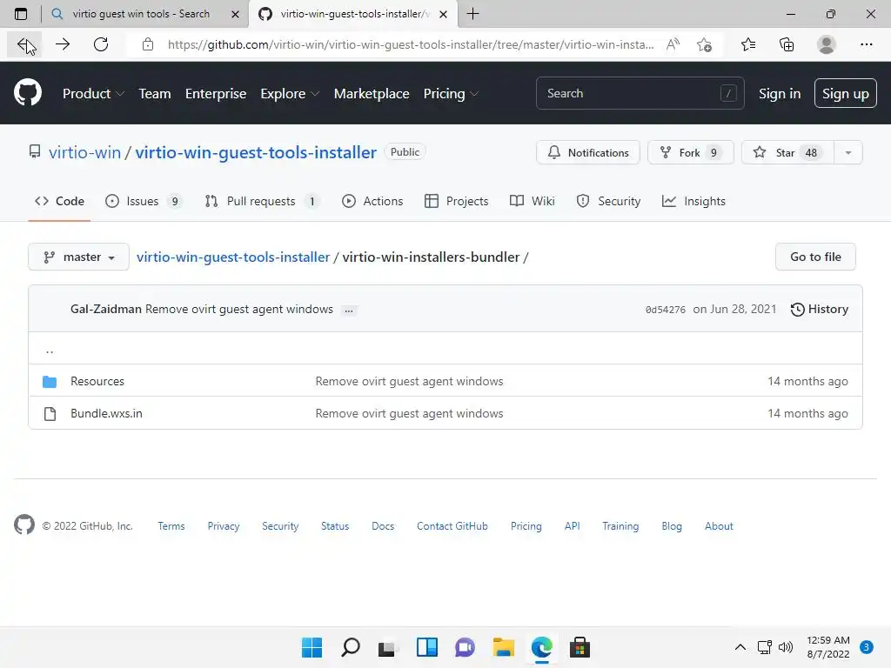Viewport: 891px width, 668px height.
Task: Open commit 0d54276
Action: coord(665,310)
